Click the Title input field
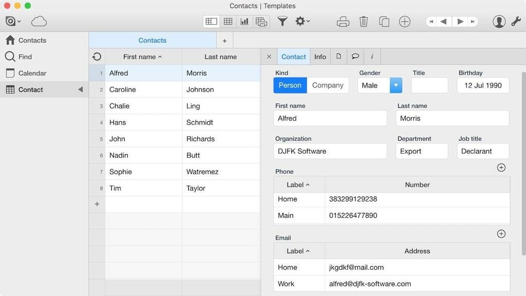The image size is (526, 296). [429, 85]
